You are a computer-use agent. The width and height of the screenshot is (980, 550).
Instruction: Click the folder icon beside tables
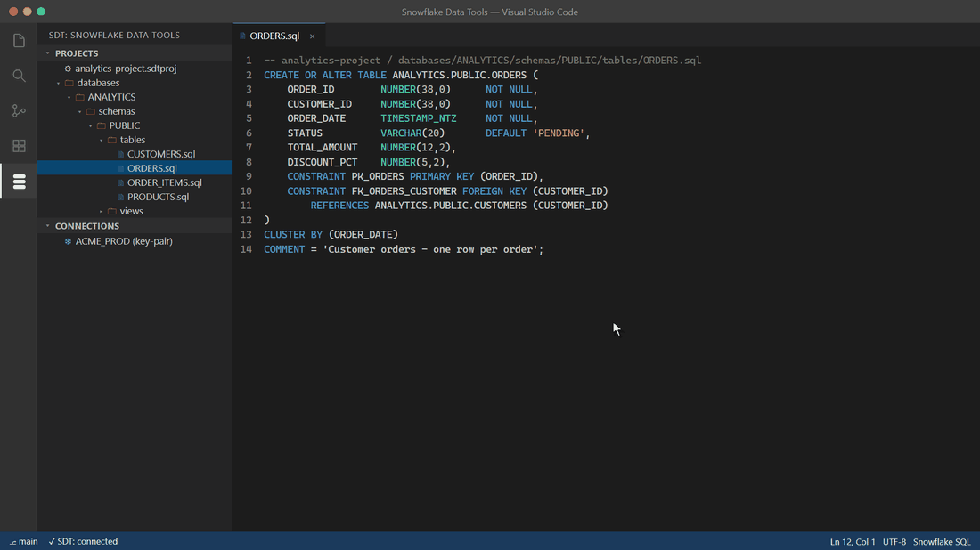[112, 141]
